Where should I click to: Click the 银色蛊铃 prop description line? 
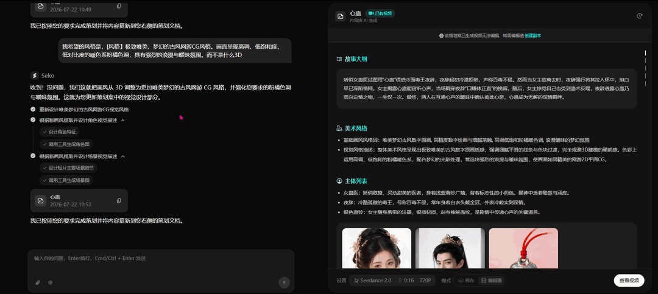click(x=442, y=212)
